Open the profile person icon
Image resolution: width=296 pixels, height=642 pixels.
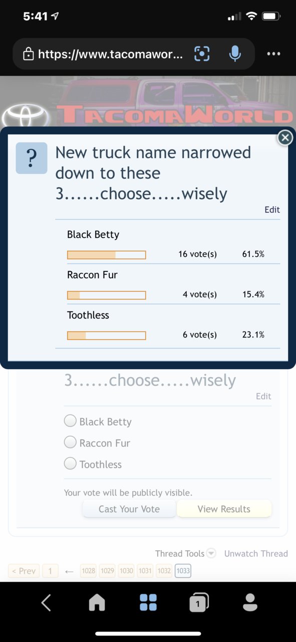point(250,602)
